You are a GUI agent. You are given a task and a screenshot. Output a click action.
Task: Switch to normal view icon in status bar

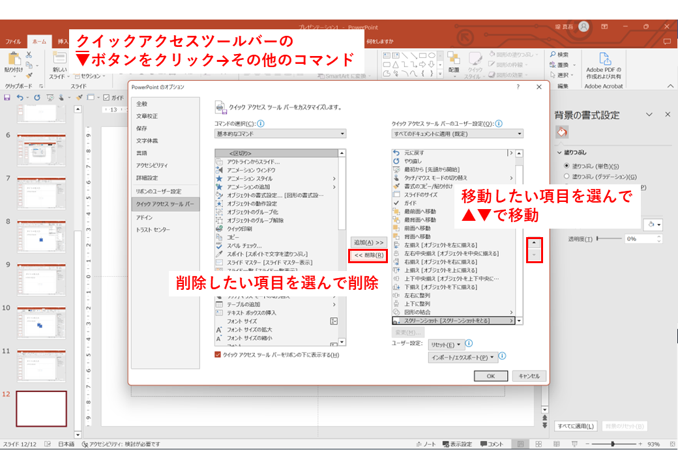[521, 444]
